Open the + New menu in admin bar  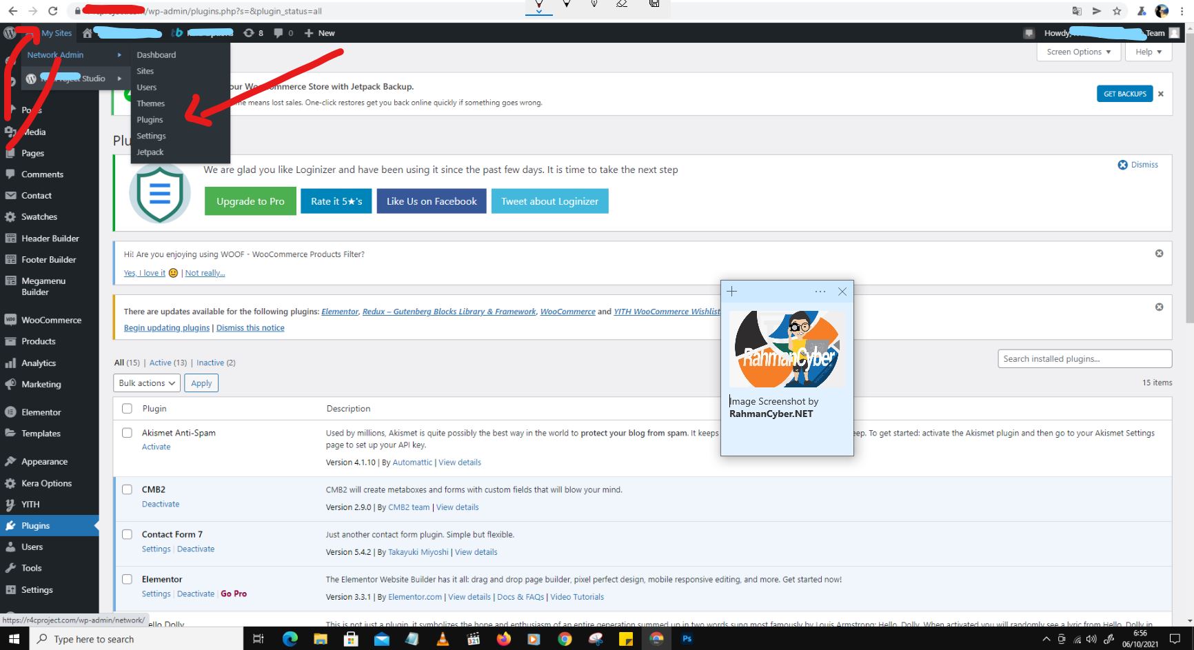319,32
